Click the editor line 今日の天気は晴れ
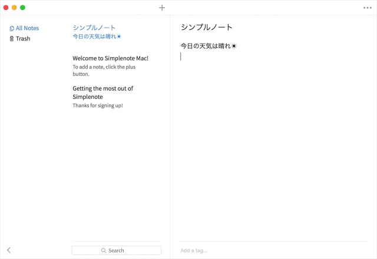Screen dimensions: 377x259 pos(209,46)
